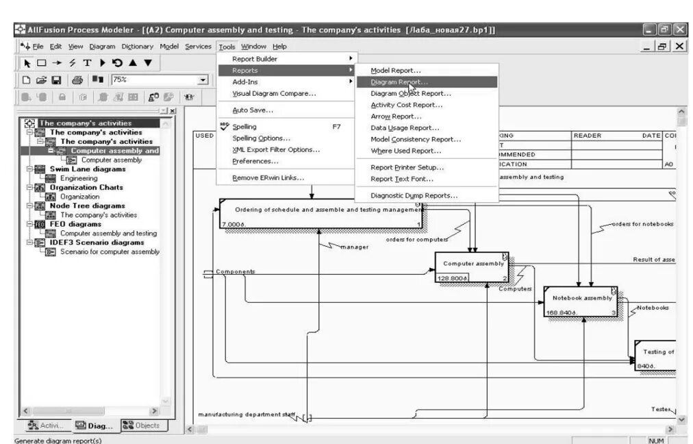Collapse the Node Tree diagrams node
Viewport: 693px width, 444px height.
pos(29,206)
